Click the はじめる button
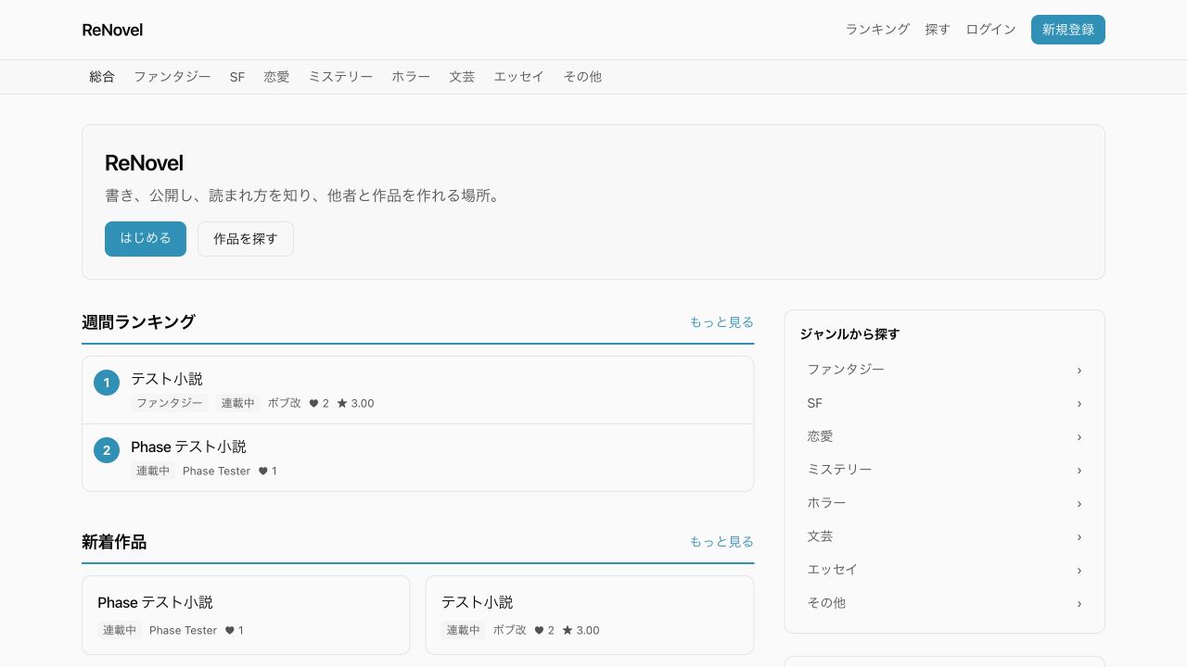The image size is (1187, 667). (146, 239)
